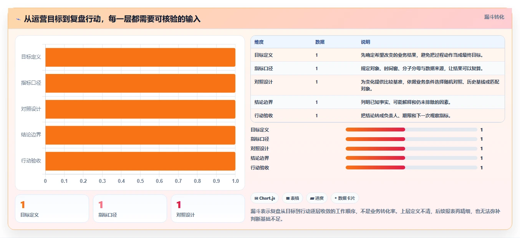
Task: Click the 维度 column header
Action: 259,42
